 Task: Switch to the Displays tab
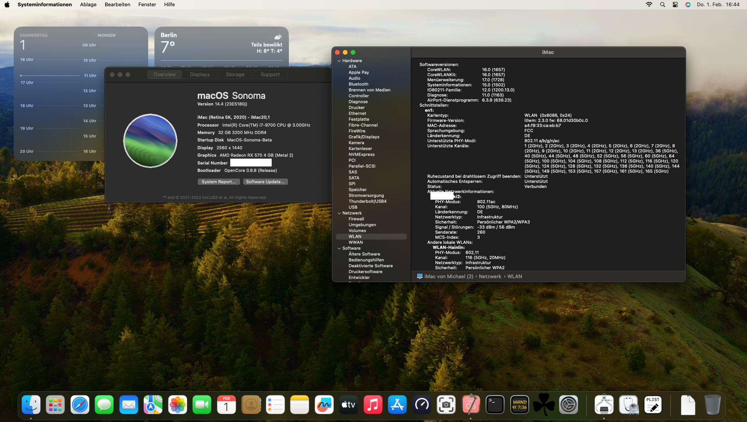tap(200, 75)
